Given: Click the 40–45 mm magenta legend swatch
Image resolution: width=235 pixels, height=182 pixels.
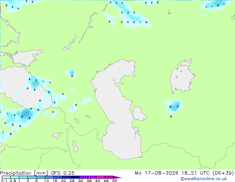Looking at the screenshot, I should point(100,177).
